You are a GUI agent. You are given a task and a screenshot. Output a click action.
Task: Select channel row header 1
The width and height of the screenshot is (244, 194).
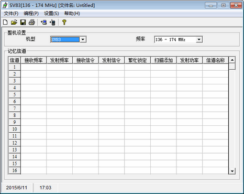tap(15, 67)
